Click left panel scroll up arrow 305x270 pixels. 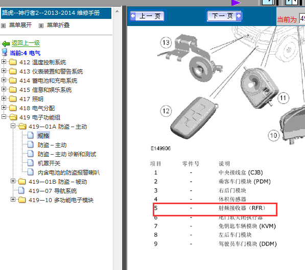(117, 11)
